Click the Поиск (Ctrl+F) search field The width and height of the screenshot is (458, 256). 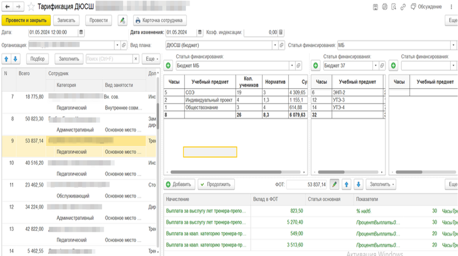(108, 59)
